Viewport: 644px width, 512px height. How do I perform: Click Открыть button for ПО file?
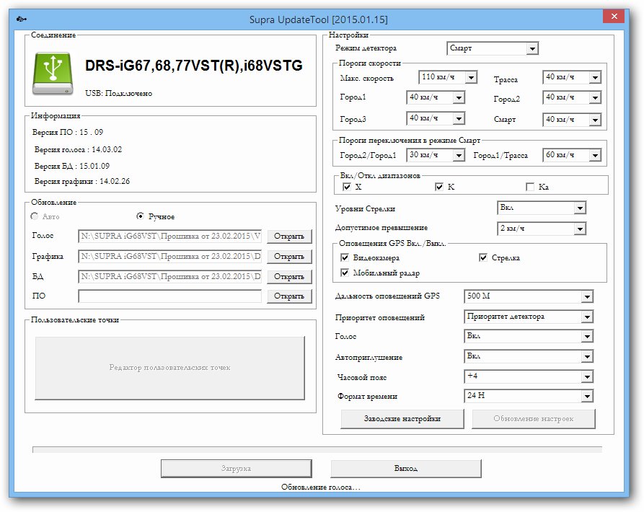pyautogui.click(x=289, y=296)
